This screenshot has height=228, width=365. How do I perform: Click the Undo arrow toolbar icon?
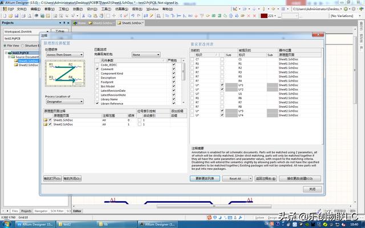click(x=133, y=16)
